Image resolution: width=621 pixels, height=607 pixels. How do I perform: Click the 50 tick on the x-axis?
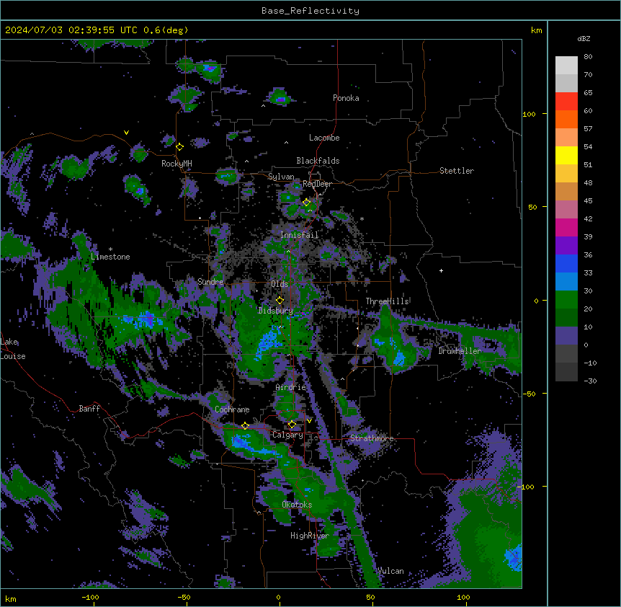pyautogui.click(x=370, y=597)
